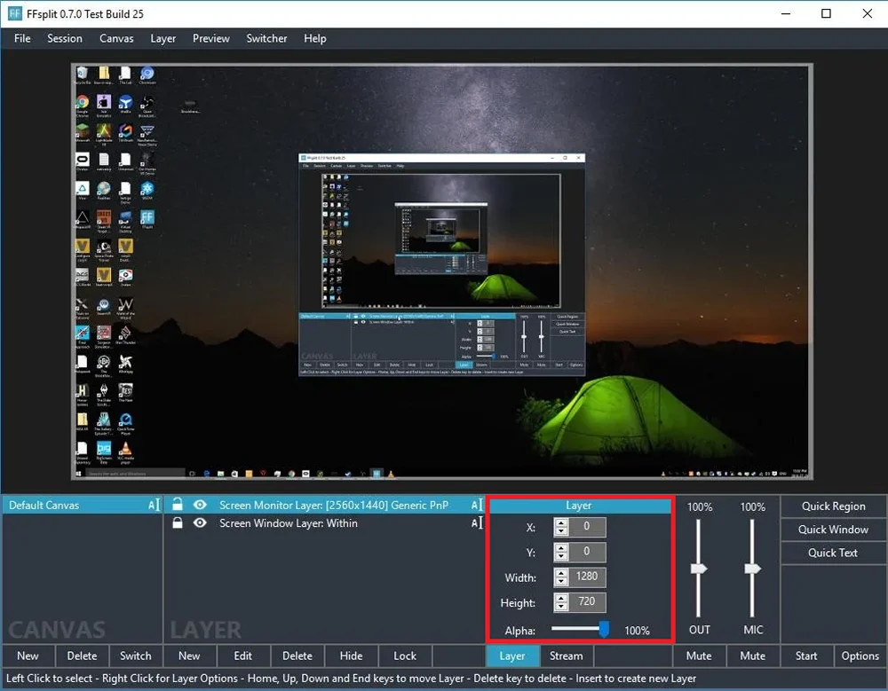Click the Y position input field
Screen dimensions: 888x691
click(588, 553)
